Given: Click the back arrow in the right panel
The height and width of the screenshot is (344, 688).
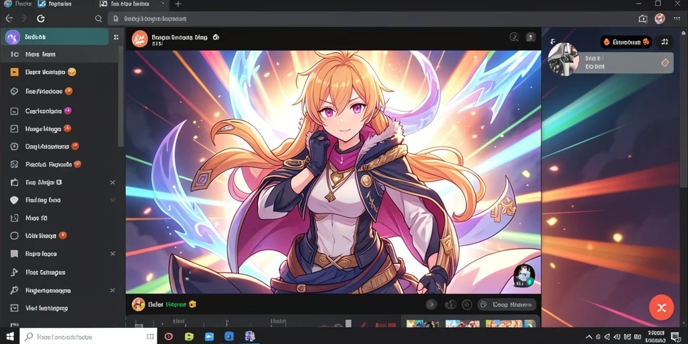Looking at the screenshot, I should 553,42.
